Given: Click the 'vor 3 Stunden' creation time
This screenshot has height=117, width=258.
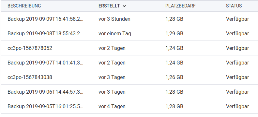Looking at the screenshot, I should (114, 19).
